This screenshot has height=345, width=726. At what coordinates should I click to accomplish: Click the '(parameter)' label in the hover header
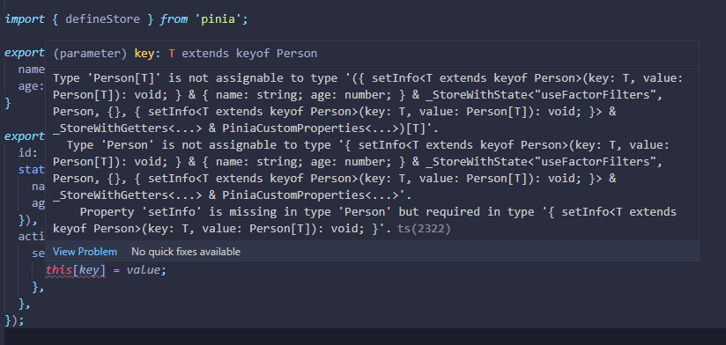point(90,54)
